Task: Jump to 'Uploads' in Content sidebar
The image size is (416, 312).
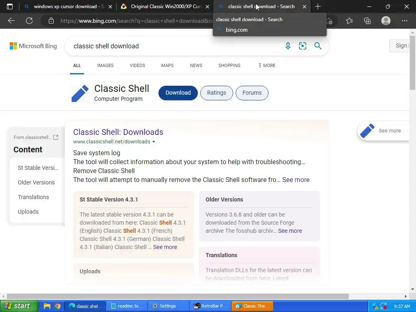Action: pos(28,212)
